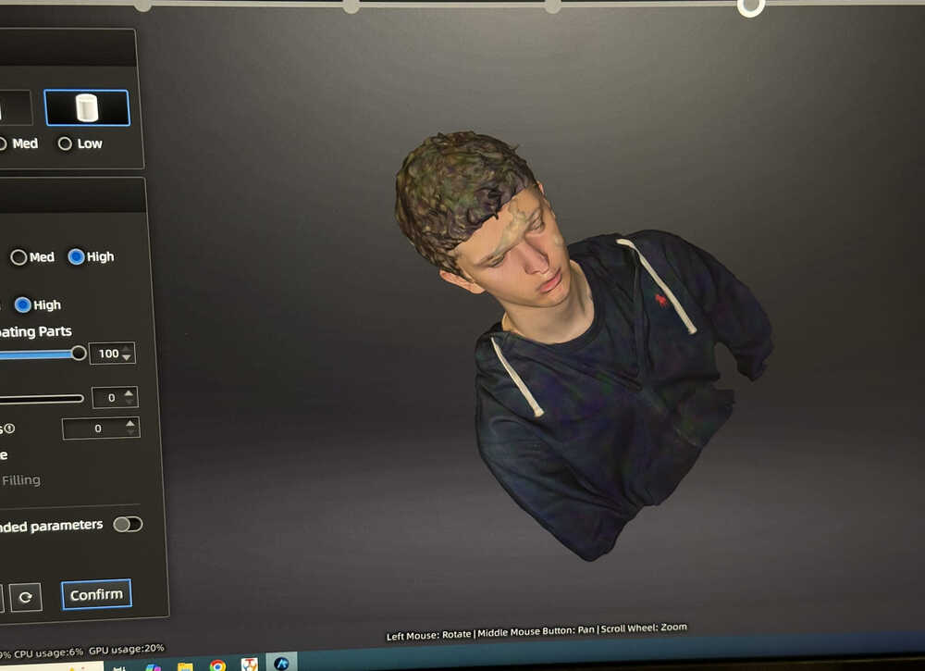Choose the Med radio under shape tiles
Viewport: 925px width, 671px height.
point(18,143)
